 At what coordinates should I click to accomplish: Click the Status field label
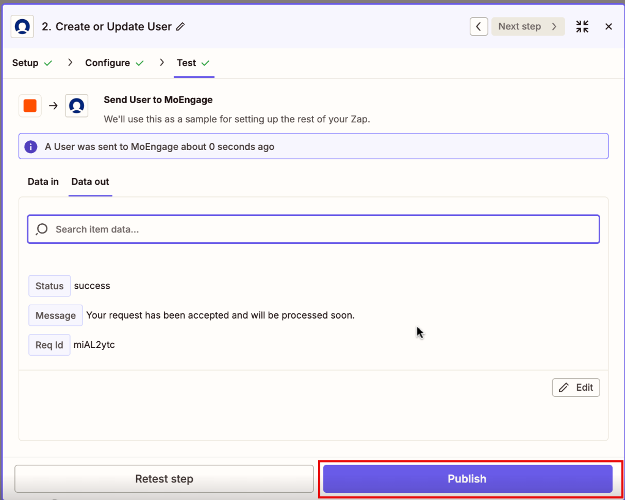pyautogui.click(x=50, y=286)
